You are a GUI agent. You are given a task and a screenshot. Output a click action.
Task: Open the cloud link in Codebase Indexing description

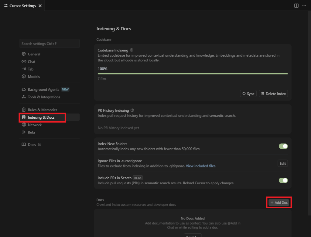point(108,60)
